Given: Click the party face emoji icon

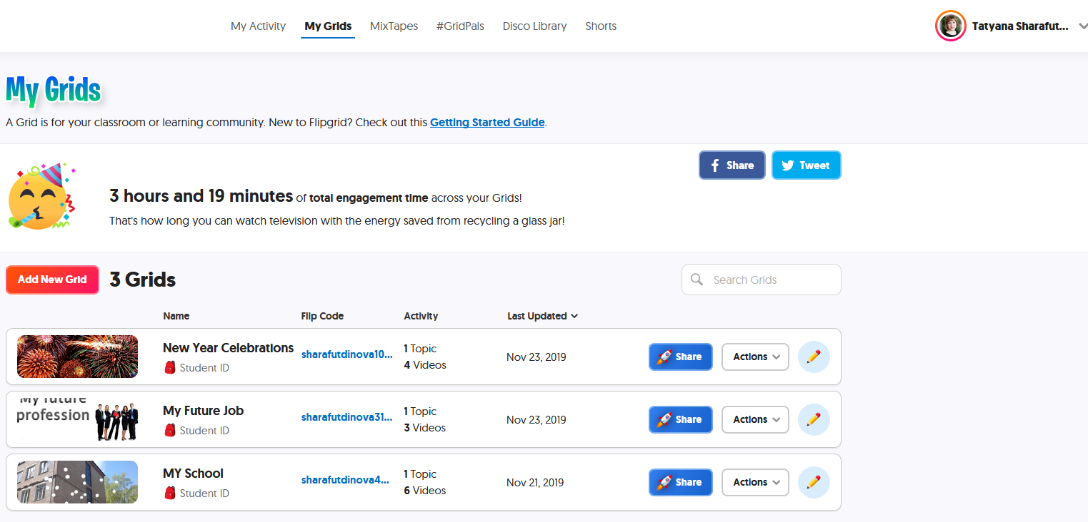Looking at the screenshot, I should point(41,197).
